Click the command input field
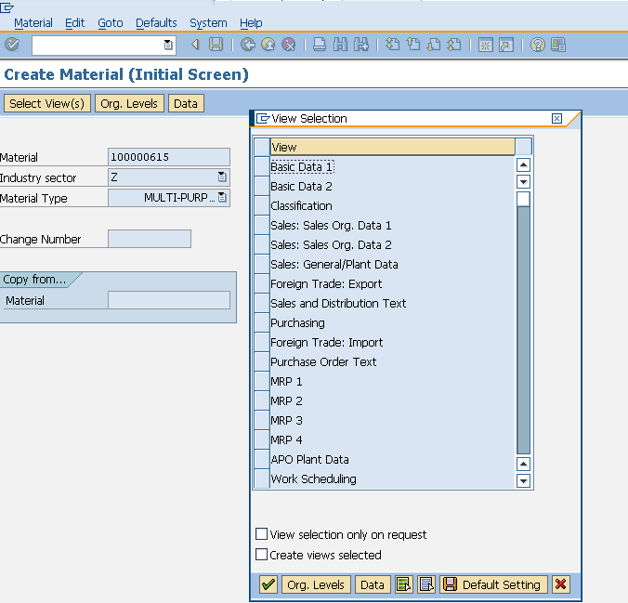Image resolution: width=628 pixels, height=603 pixels. pos(104,45)
